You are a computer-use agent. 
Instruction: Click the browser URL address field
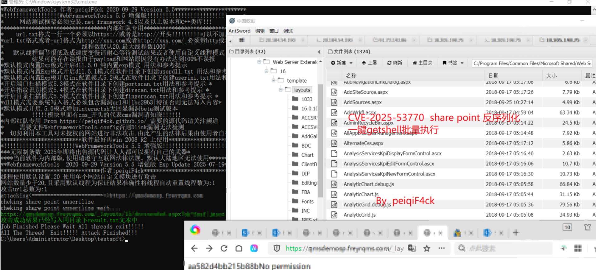[x=345, y=248]
